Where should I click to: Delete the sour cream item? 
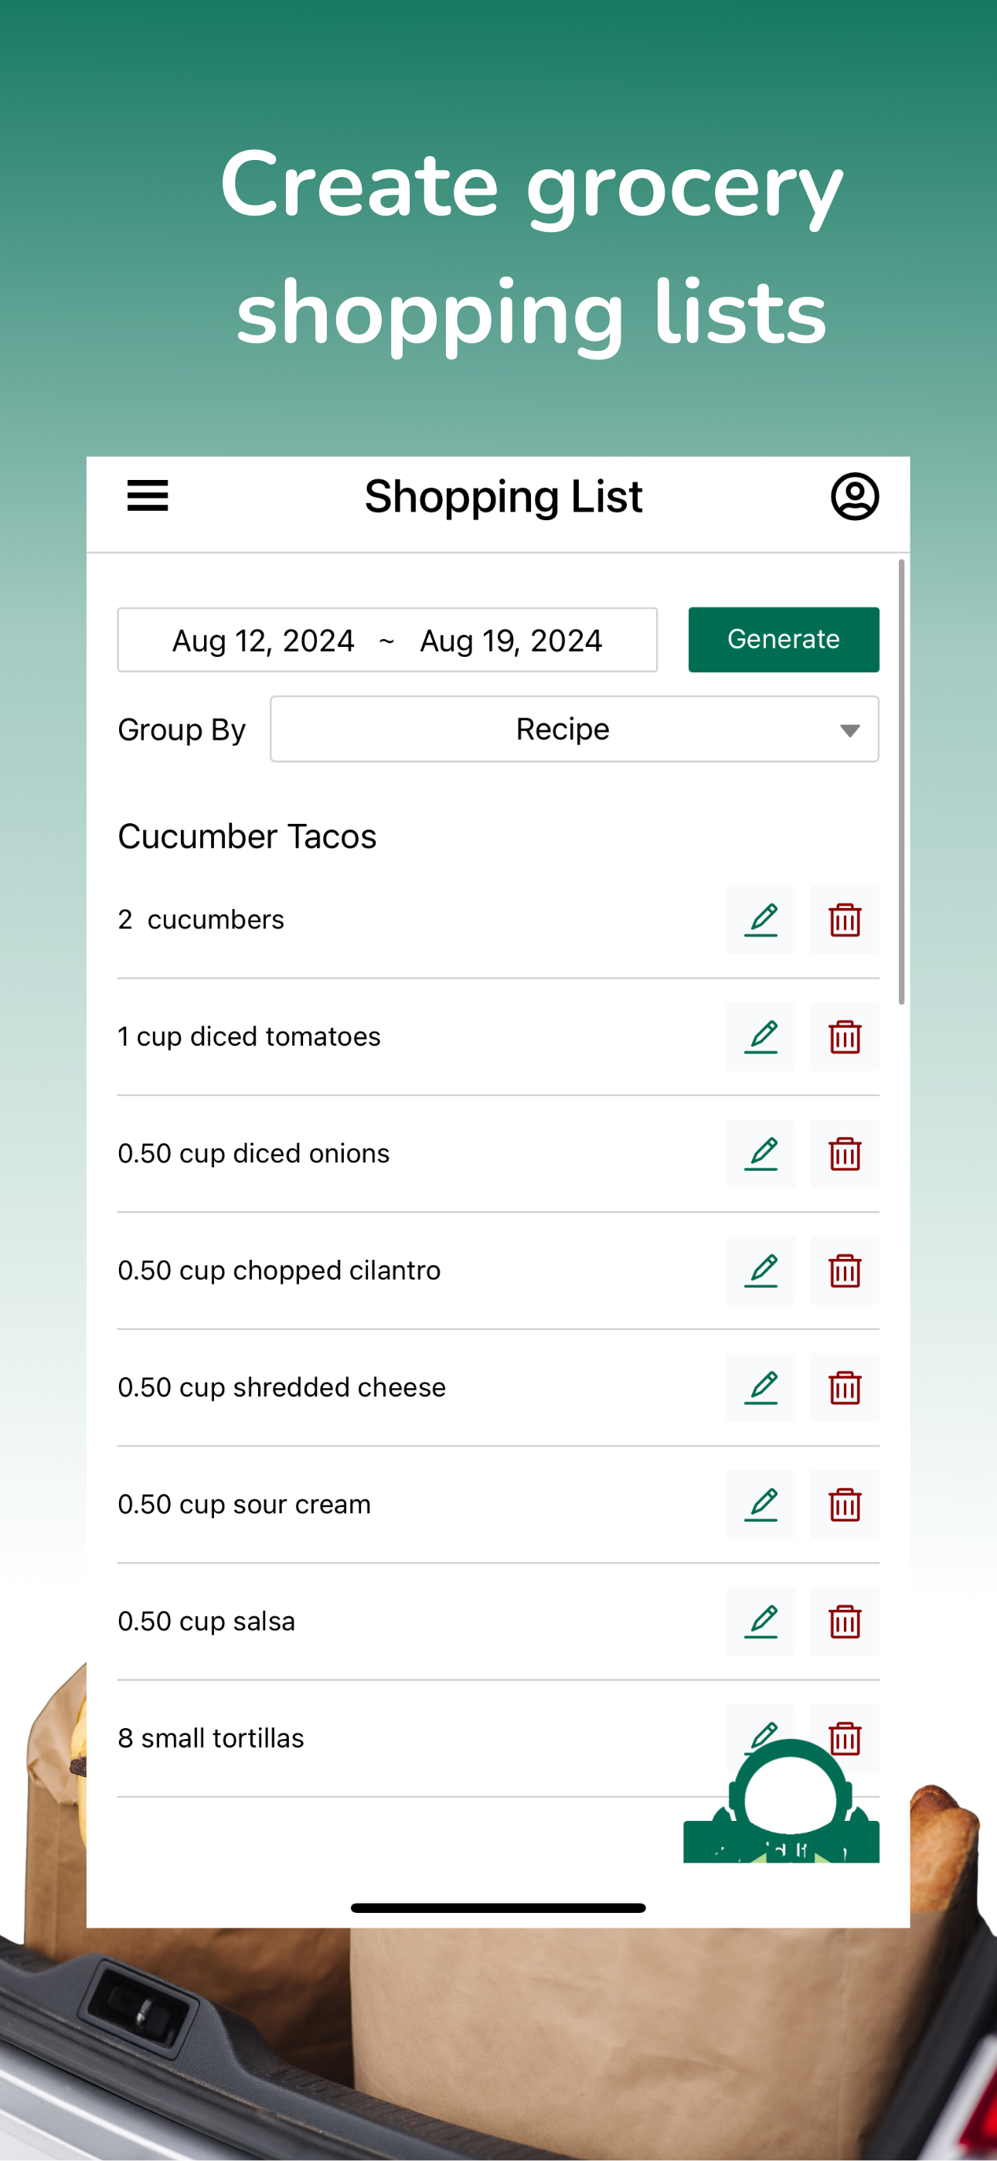844,1504
